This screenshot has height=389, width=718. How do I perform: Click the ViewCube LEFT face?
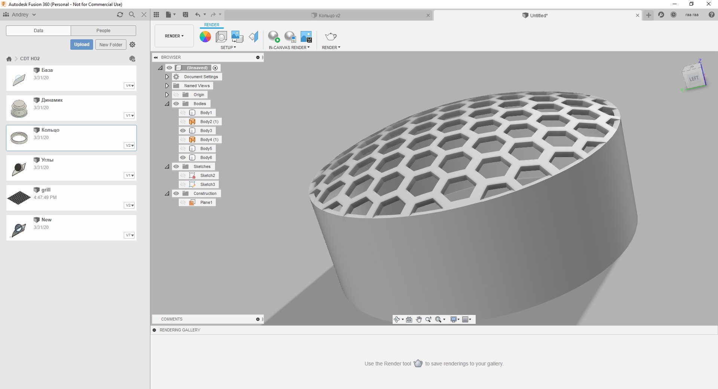click(694, 79)
